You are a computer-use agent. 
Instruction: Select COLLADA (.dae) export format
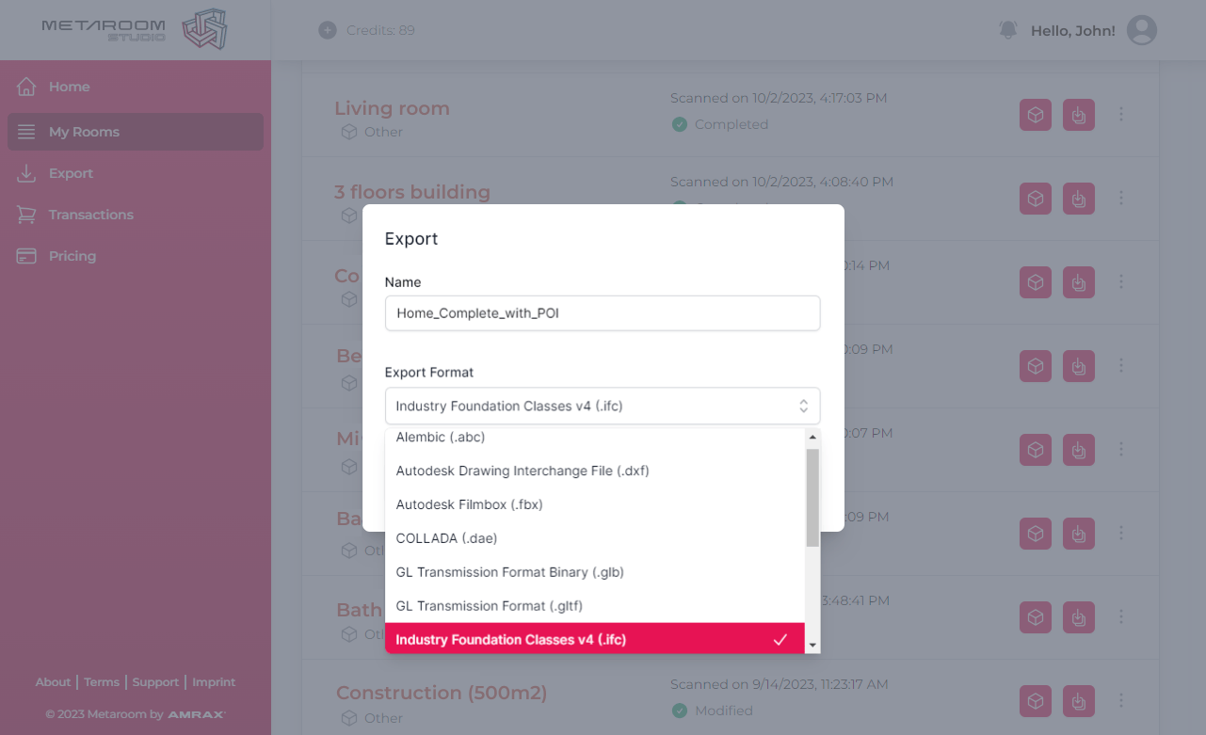pos(446,537)
